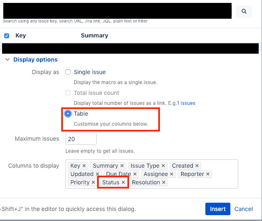Remove the Issue Type column tag

click(163, 166)
